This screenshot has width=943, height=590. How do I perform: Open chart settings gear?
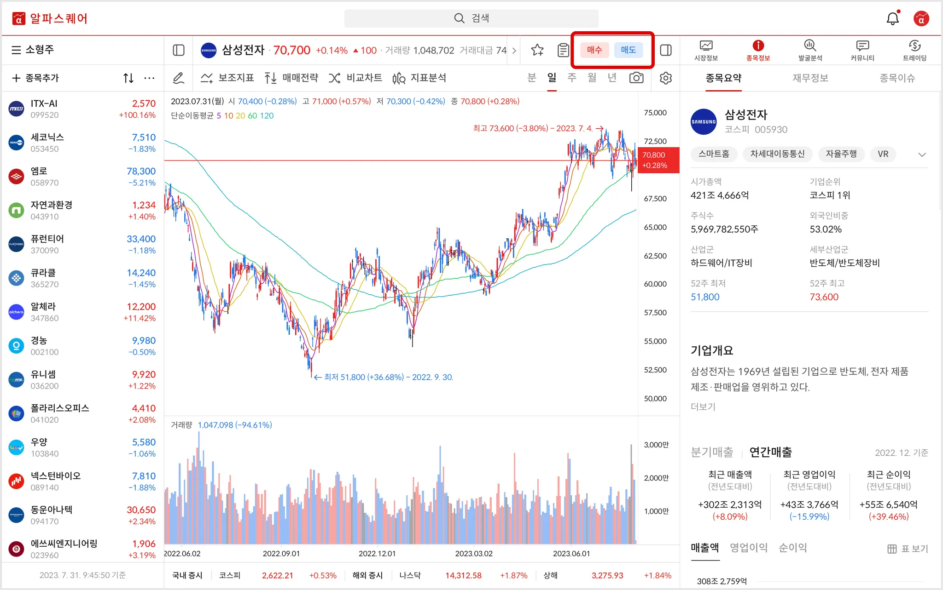tap(665, 78)
